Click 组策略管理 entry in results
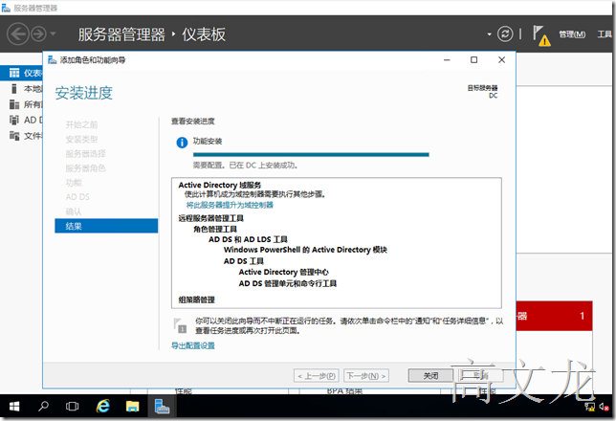Screen dimensions: 616x421 (196, 299)
